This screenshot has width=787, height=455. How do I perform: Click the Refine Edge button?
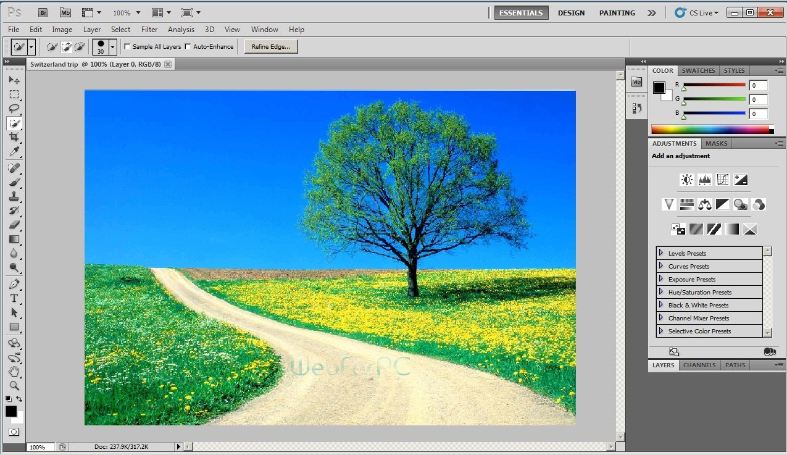tap(270, 46)
